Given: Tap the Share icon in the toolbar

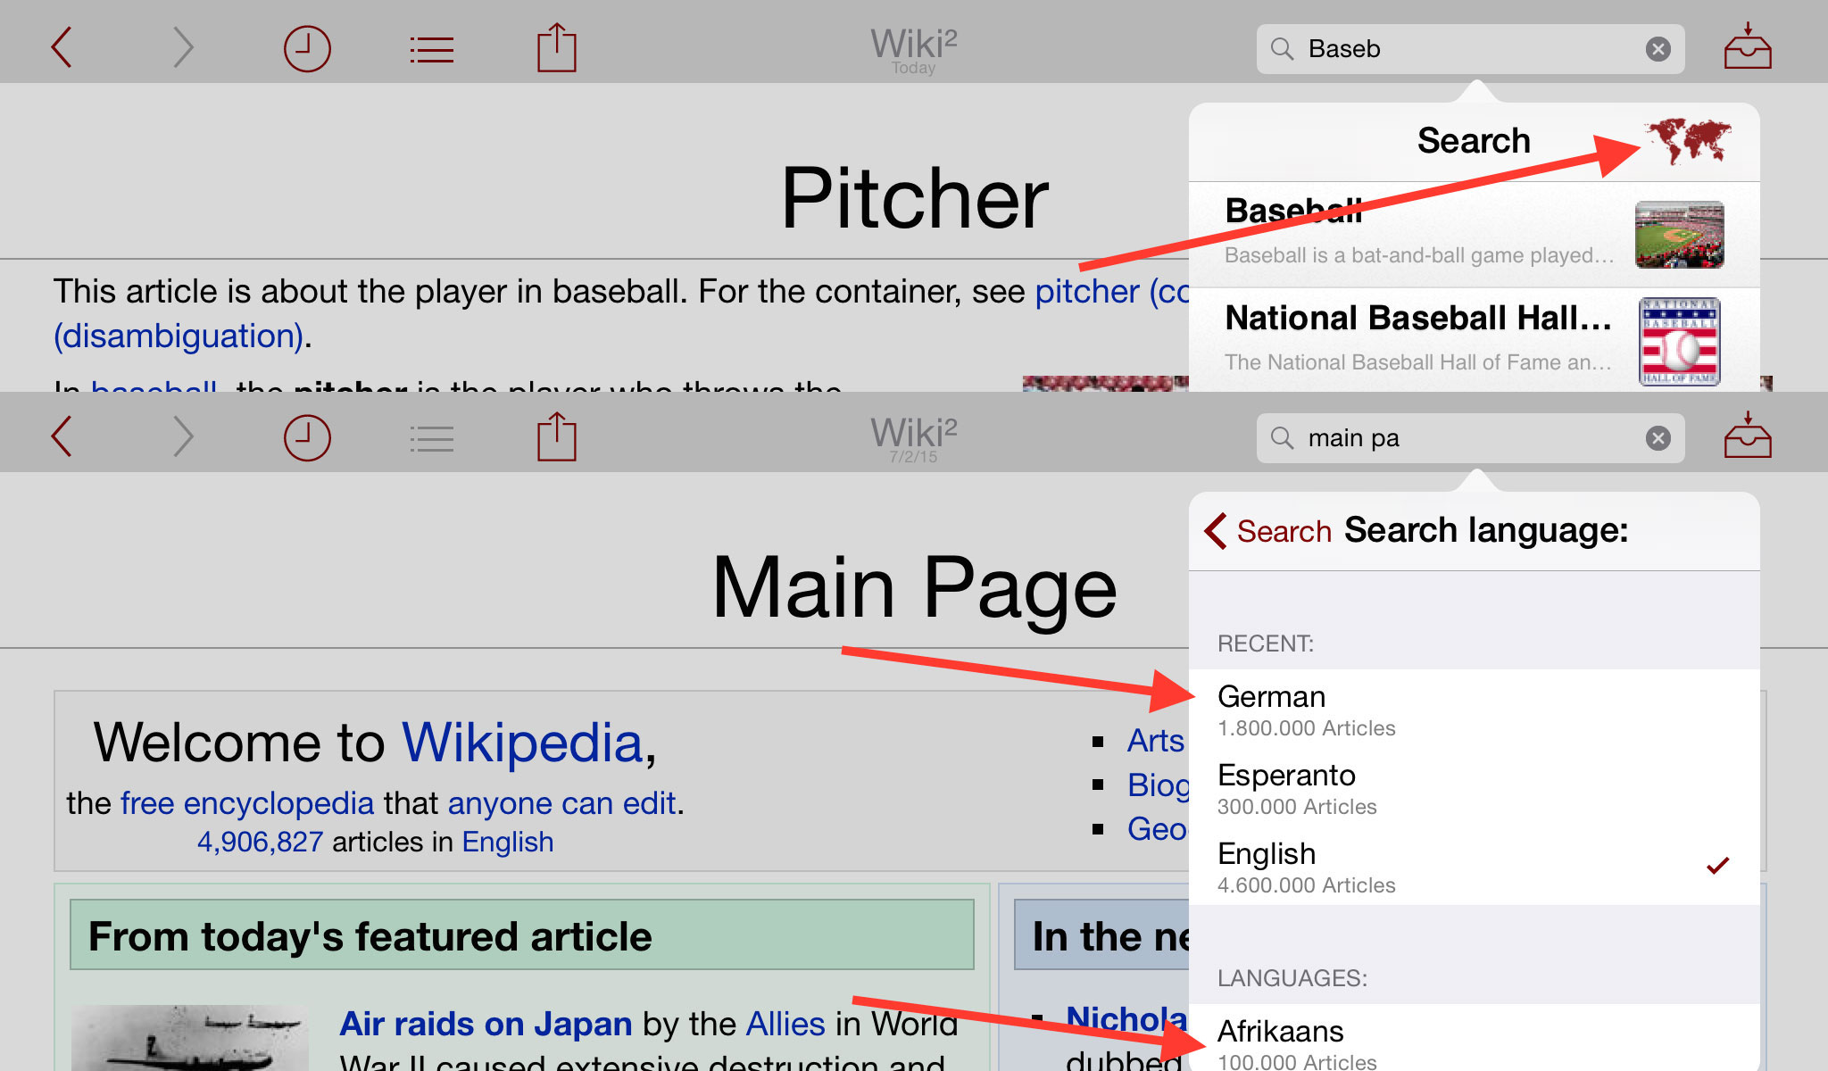Looking at the screenshot, I should [555, 48].
